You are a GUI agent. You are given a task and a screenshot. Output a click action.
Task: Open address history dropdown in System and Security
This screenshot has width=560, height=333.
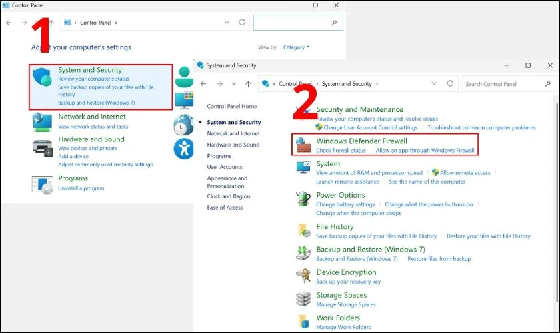(x=434, y=83)
